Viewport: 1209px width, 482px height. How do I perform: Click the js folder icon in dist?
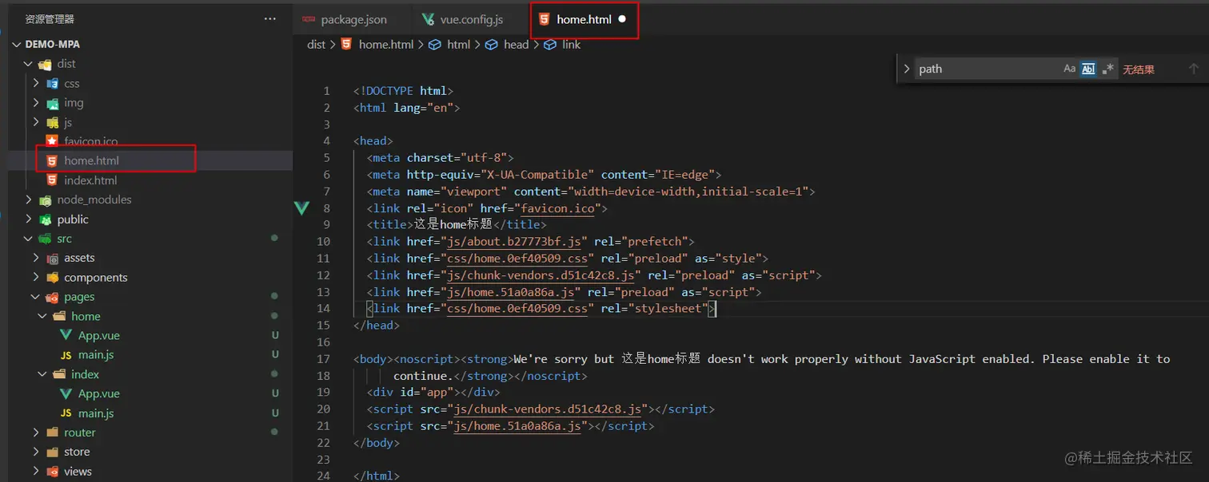click(x=52, y=122)
